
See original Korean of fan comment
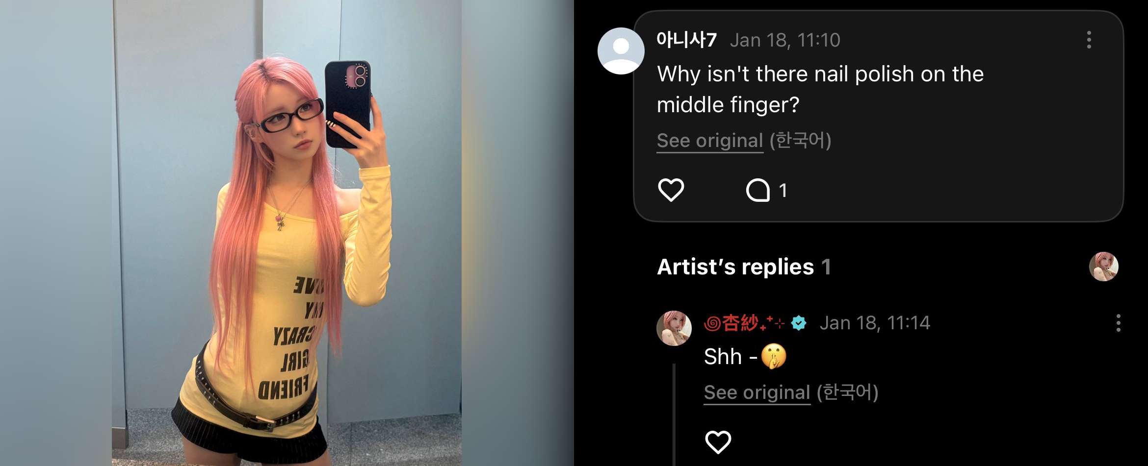pyautogui.click(x=710, y=141)
